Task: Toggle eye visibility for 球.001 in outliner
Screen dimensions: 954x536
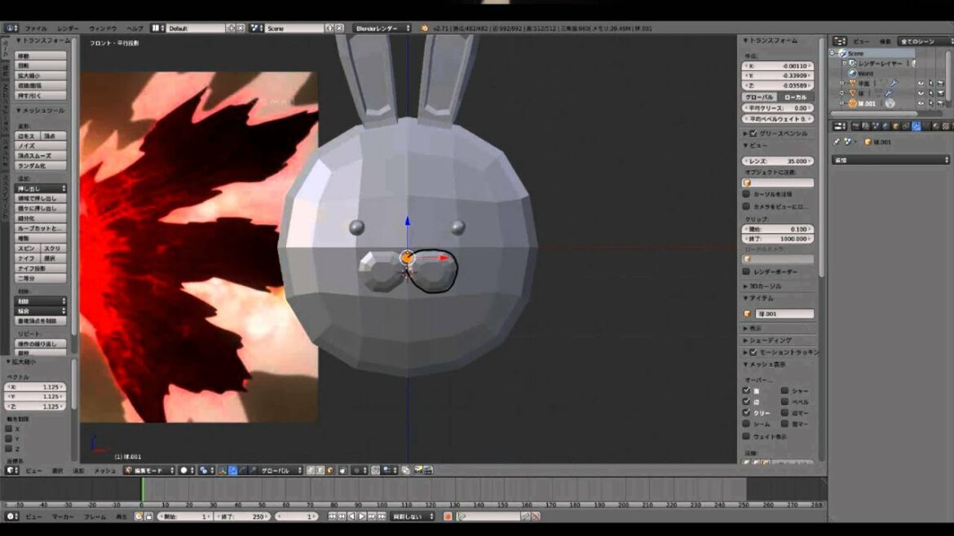Action: 921,103
